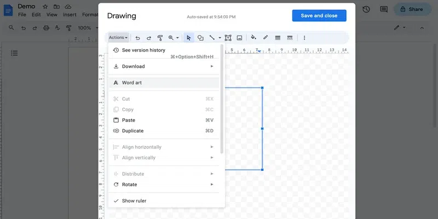Click the Border dash icon

(290, 38)
